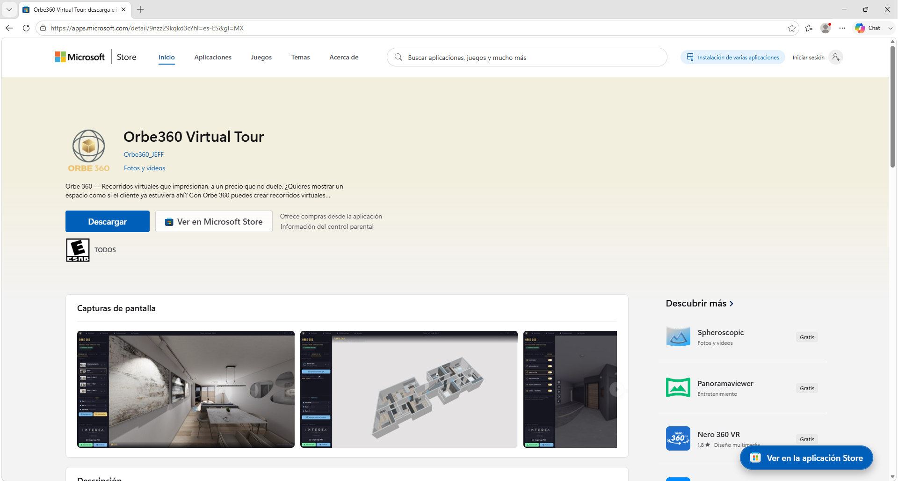Click the Orbe 360 description text
Viewport: 898px width, 481px height.
coord(204,191)
